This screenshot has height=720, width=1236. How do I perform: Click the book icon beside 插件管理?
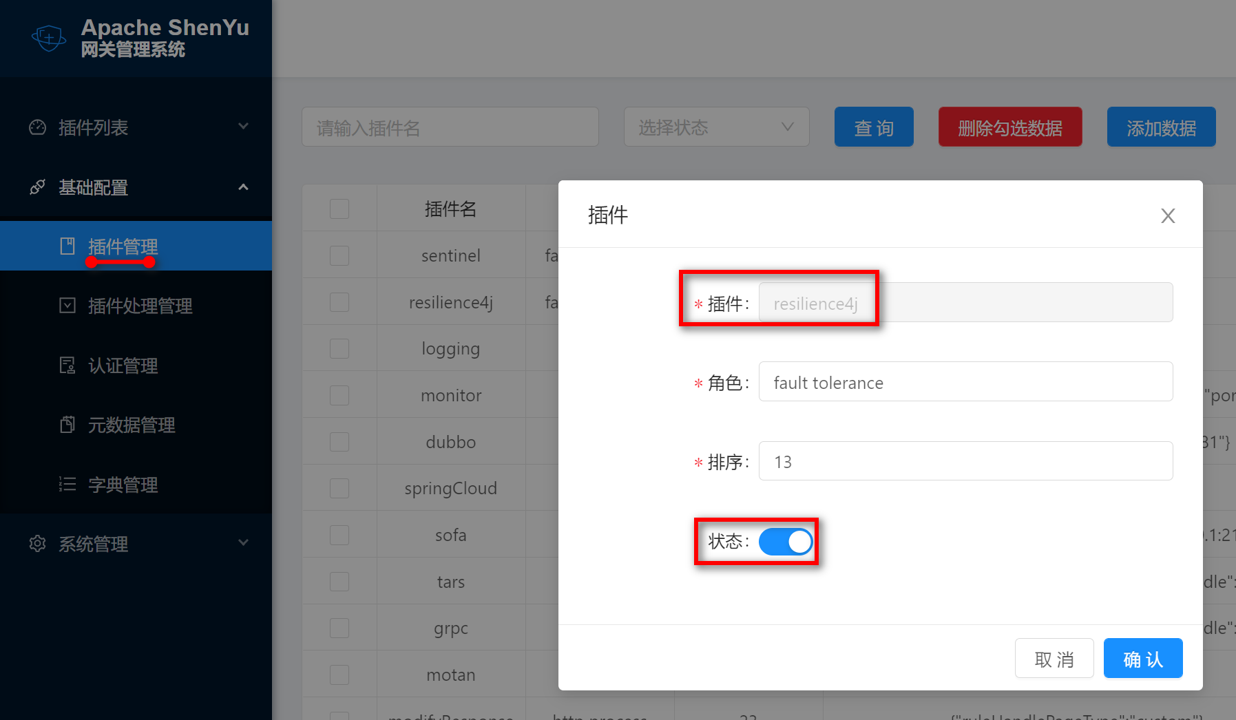[x=67, y=246]
